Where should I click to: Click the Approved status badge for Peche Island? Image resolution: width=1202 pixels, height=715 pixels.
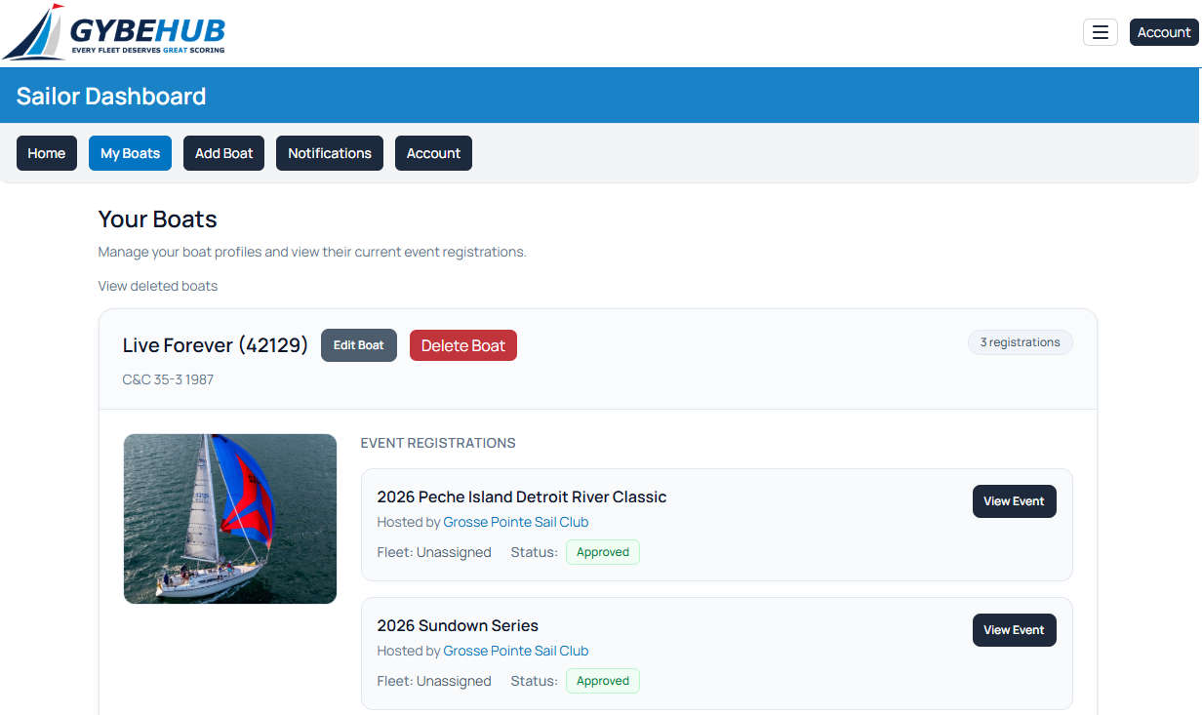(x=603, y=552)
